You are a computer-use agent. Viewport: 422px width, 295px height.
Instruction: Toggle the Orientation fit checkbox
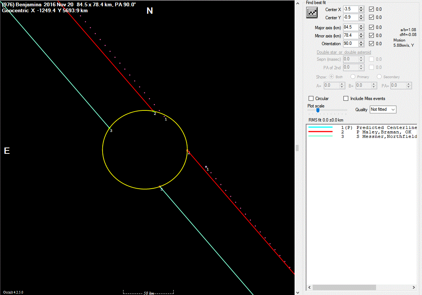[371, 43]
